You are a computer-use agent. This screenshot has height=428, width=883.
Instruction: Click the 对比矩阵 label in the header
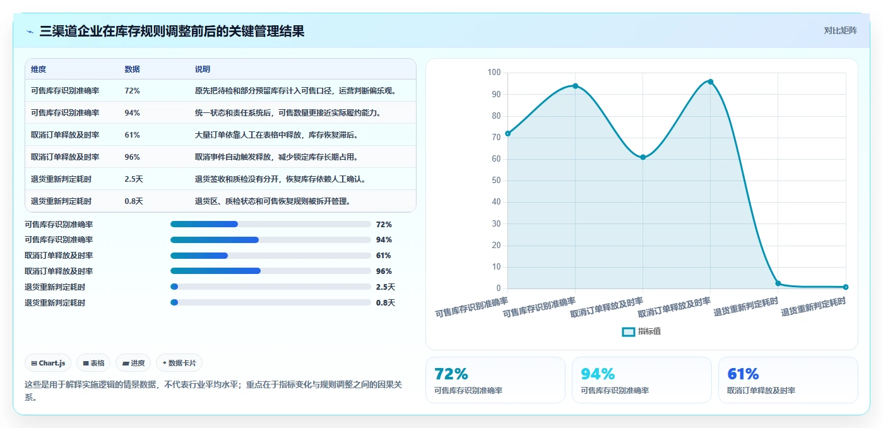[840, 30]
